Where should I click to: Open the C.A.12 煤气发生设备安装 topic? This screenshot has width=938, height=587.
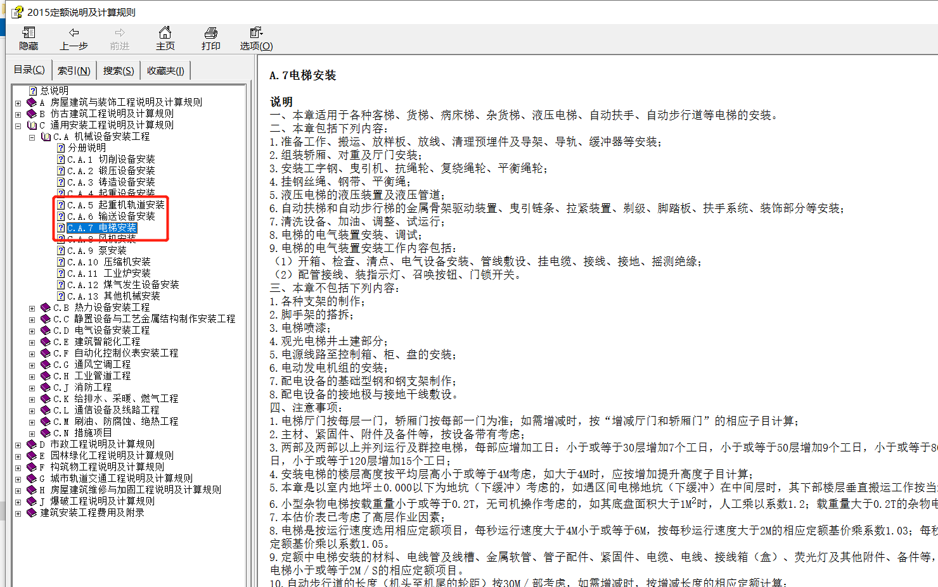[123, 284]
